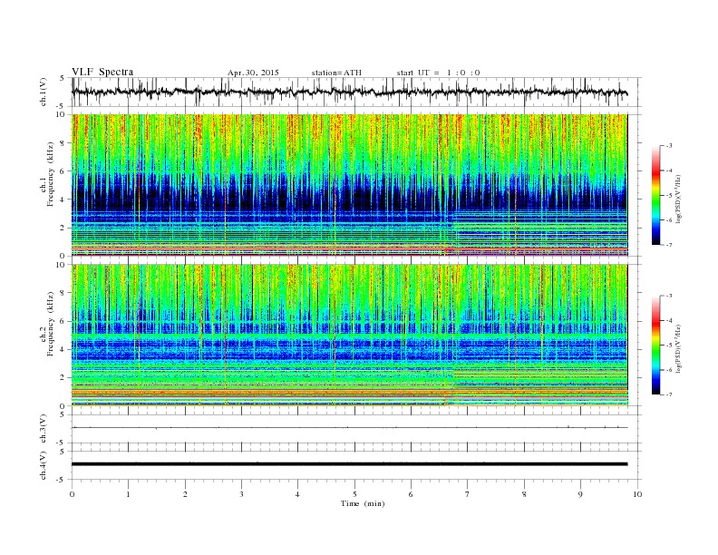Screen dimensions: 718x555
Task: Click the "1" minute time tick label
Action: (x=128, y=494)
